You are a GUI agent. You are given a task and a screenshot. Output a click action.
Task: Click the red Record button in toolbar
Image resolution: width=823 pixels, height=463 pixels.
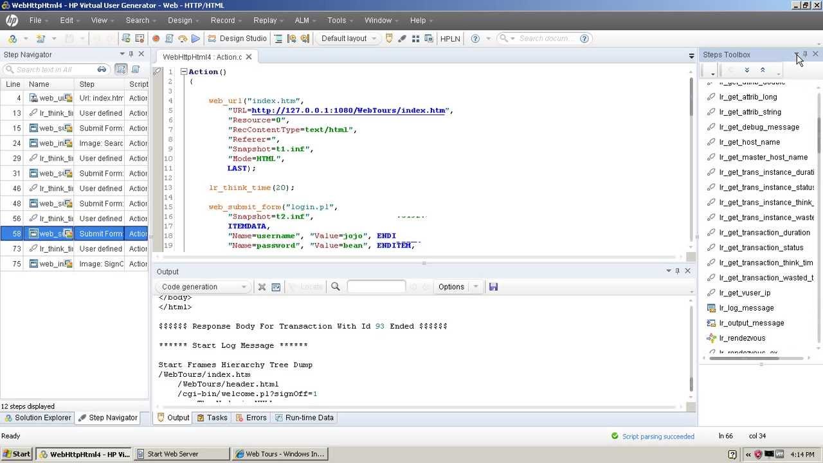pos(156,39)
